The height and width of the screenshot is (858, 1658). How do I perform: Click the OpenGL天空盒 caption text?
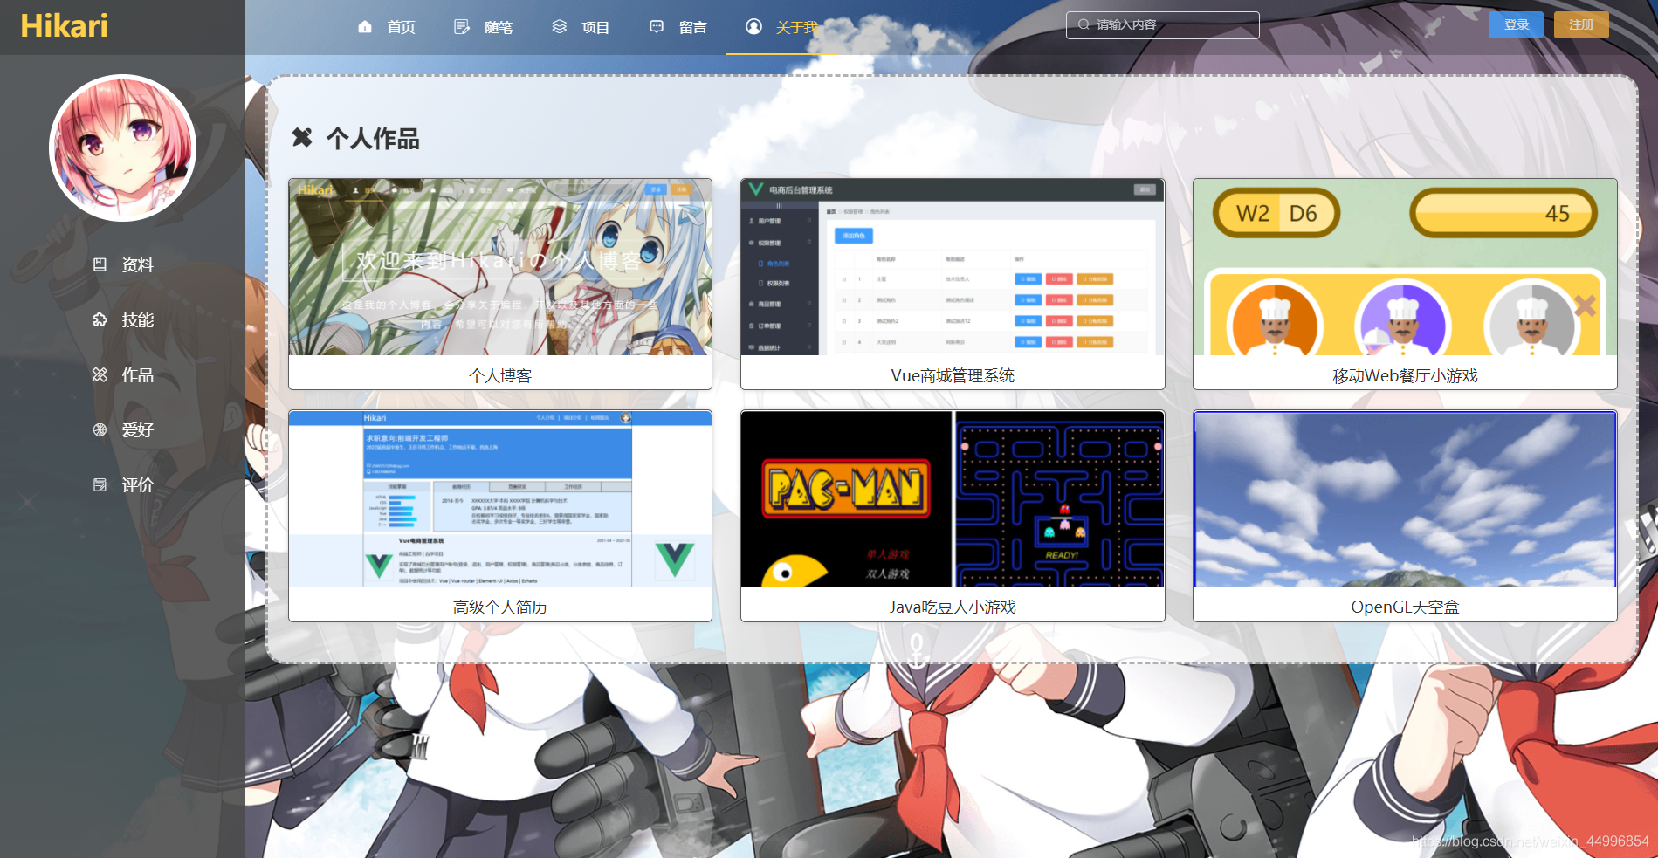point(1405,607)
